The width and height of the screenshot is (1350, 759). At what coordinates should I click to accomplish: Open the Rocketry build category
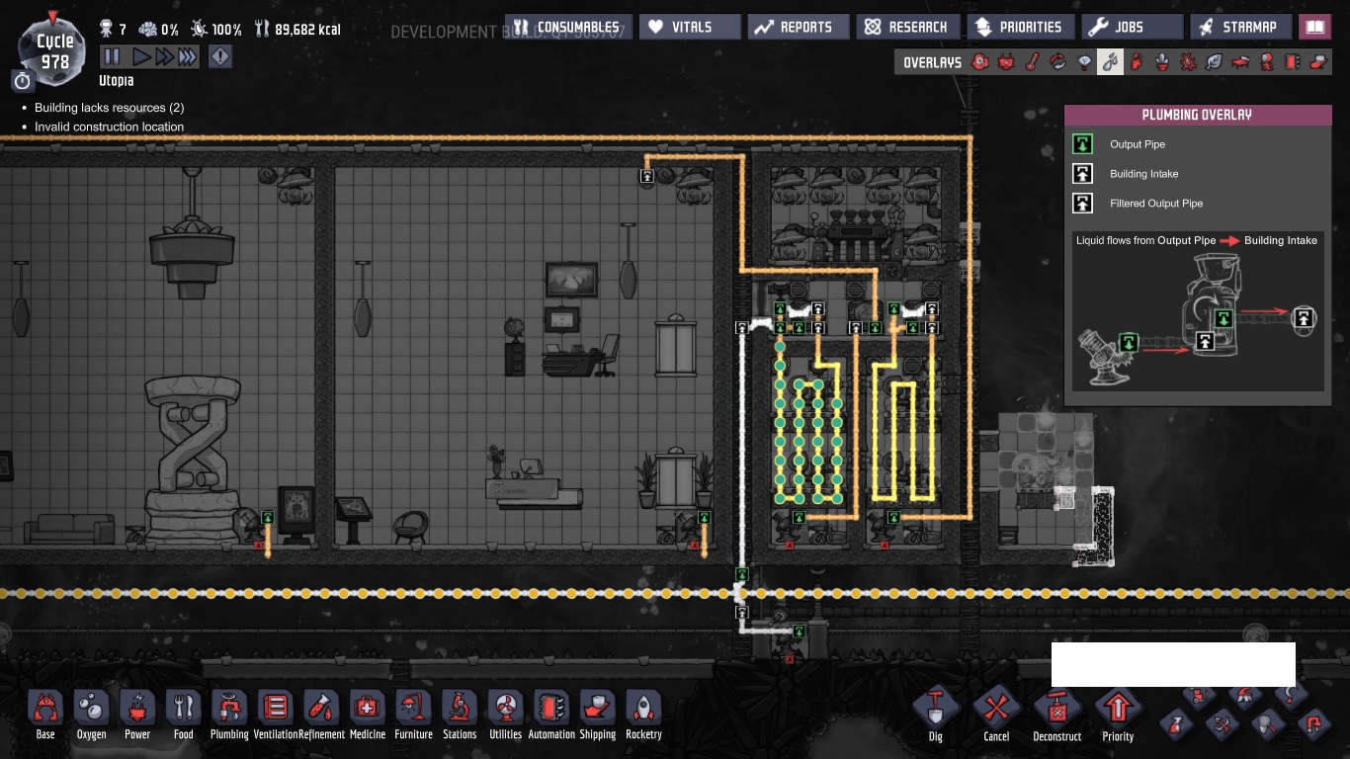coord(643,716)
